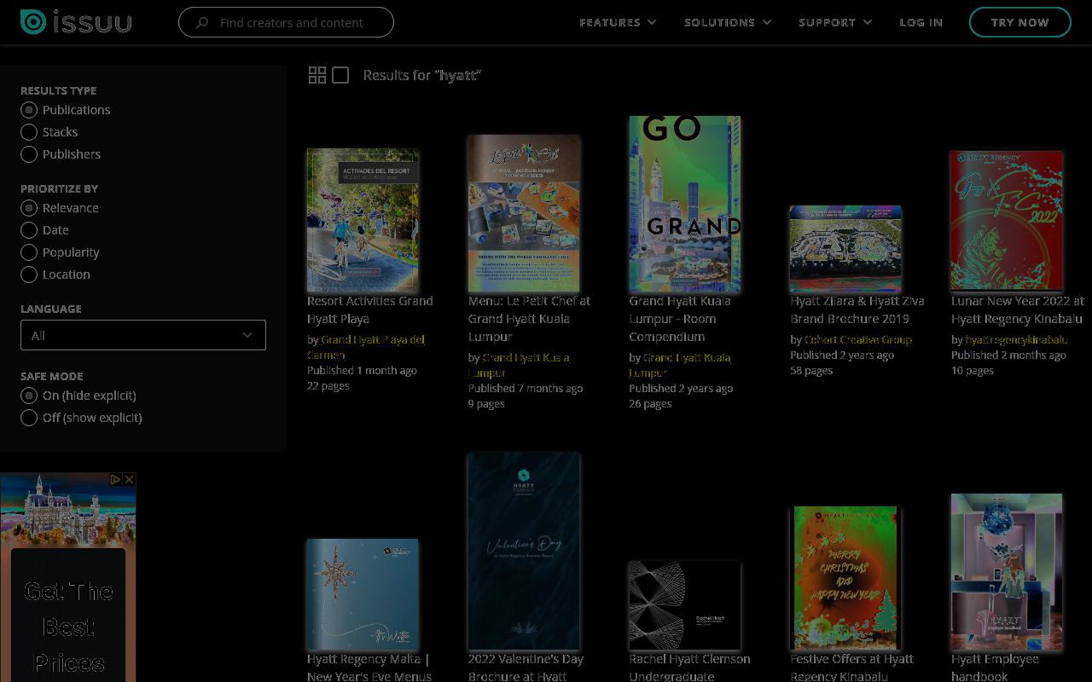Screen dimensions: 1092x682
Task: Close the ad with X icon
Action: click(x=129, y=480)
